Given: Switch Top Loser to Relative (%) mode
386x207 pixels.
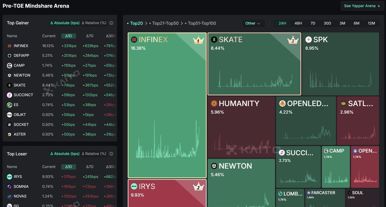Looking at the screenshot, I should (94, 154).
